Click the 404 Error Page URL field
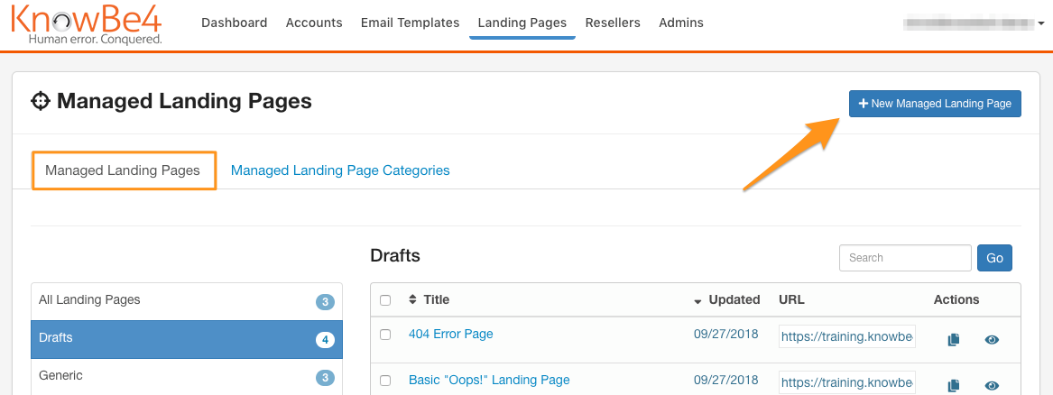 click(x=847, y=336)
